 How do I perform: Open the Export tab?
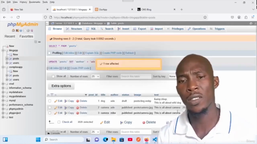[x=140, y=29]
